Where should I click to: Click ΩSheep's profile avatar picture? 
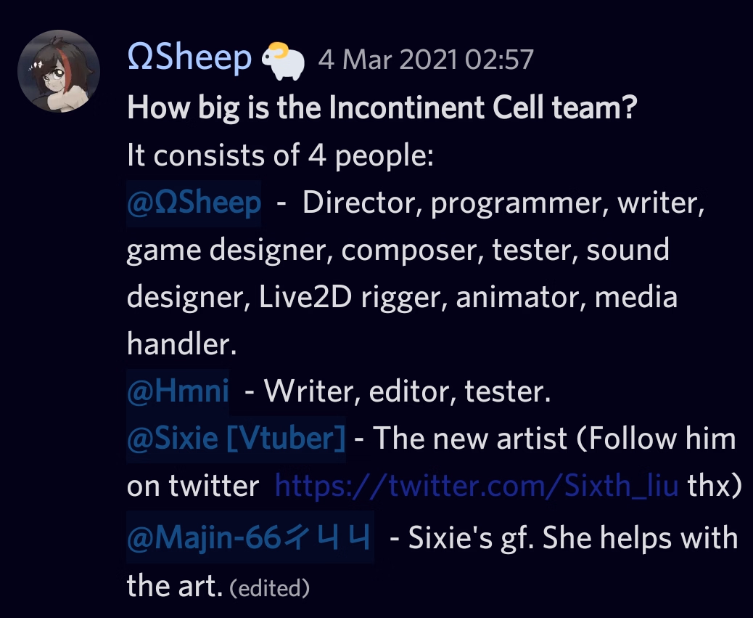(x=59, y=71)
